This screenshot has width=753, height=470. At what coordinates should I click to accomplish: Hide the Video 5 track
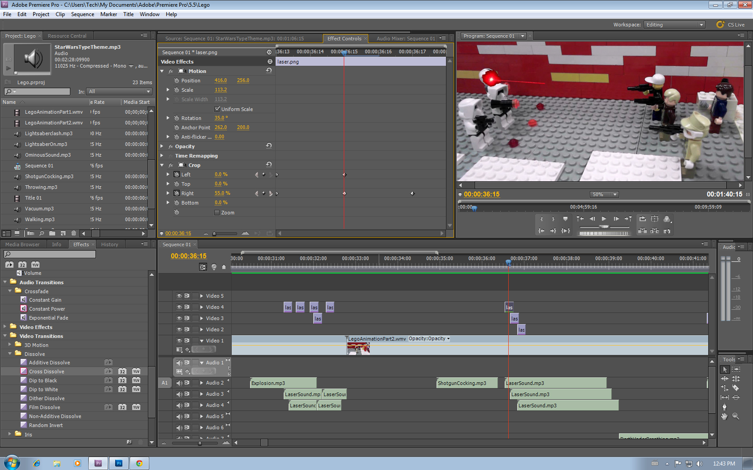pyautogui.click(x=179, y=296)
